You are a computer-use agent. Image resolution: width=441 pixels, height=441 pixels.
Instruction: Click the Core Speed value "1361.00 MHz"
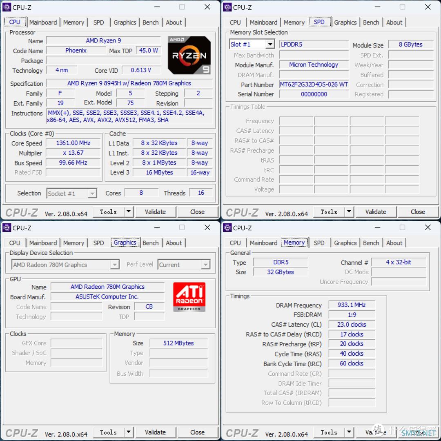tap(73, 143)
